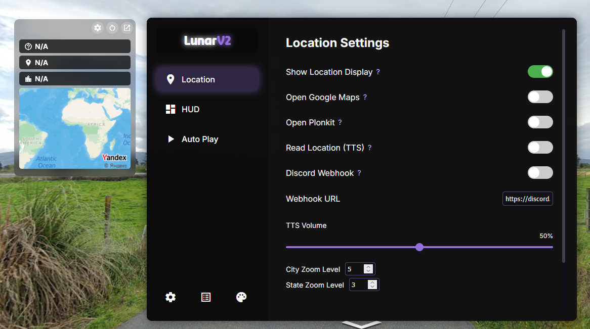Enable the Read Location (TTS) toggle
Image resolution: width=590 pixels, height=329 pixels.
tap(540, 147)
